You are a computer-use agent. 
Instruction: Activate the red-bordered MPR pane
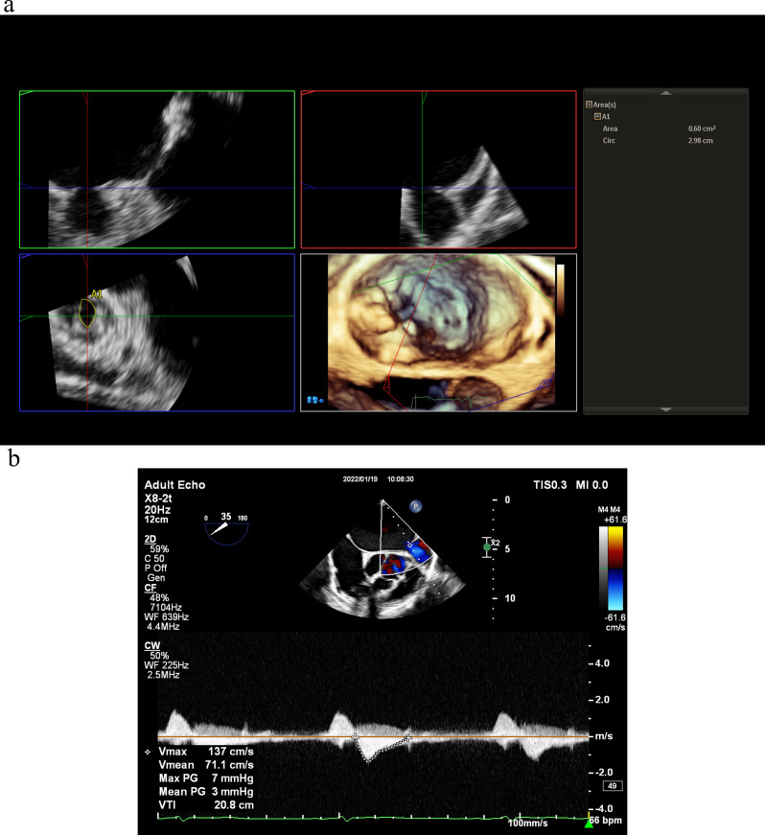[x=439, y=170]
